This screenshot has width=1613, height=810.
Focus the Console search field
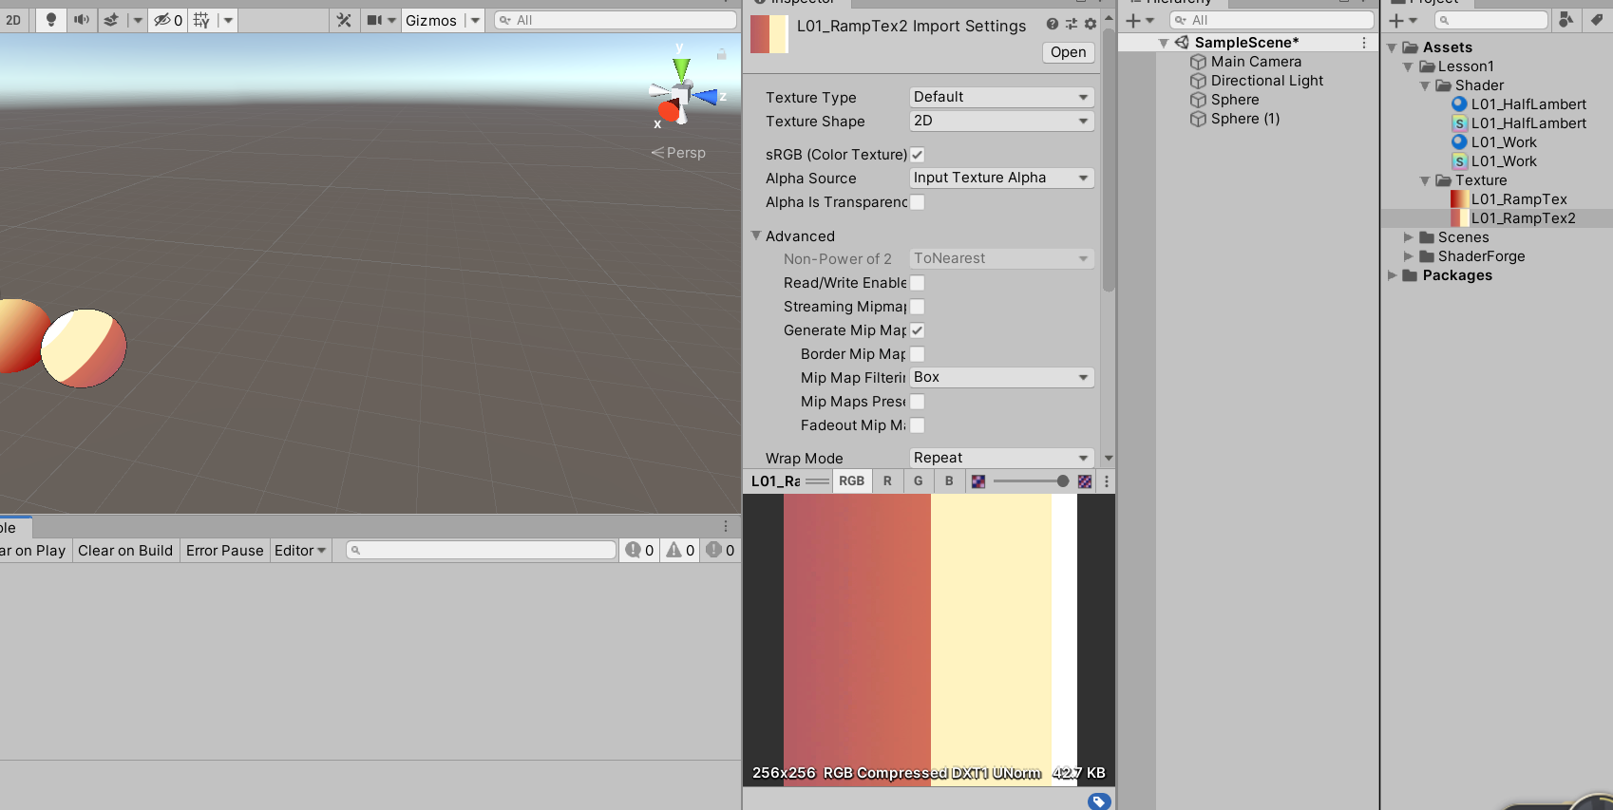481,551
